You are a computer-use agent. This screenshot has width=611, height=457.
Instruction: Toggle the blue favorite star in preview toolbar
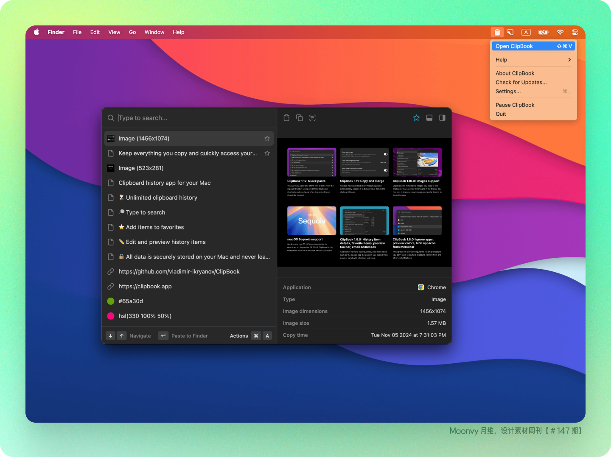pos(416,118)
